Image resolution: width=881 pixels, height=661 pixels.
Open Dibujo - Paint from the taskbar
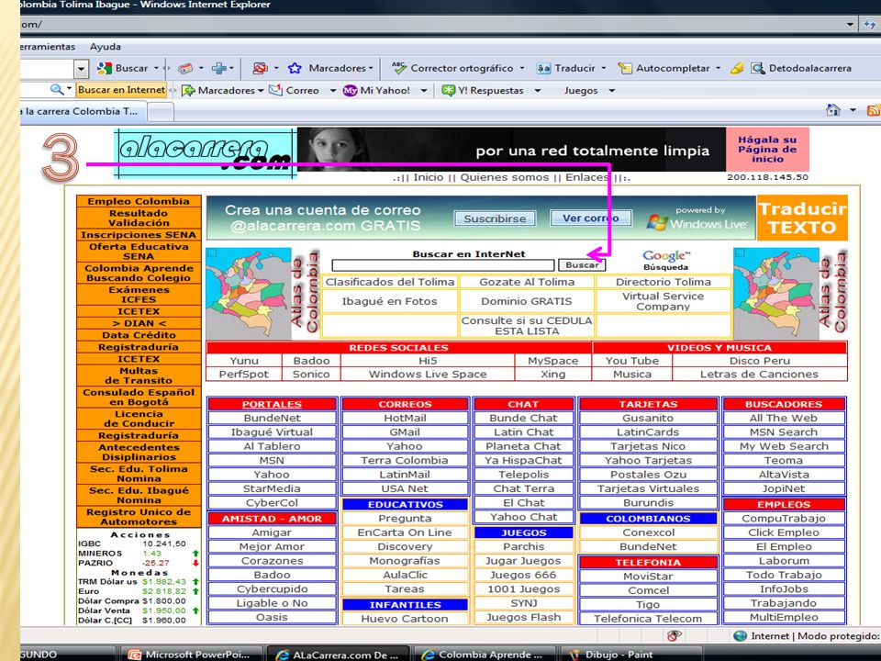[x=630, y=655]
